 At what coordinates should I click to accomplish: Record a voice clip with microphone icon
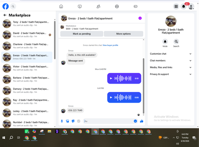62,121
